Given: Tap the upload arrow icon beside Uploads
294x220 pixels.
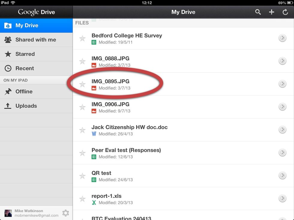Looking at the screenshot, I should click(8, 106).
